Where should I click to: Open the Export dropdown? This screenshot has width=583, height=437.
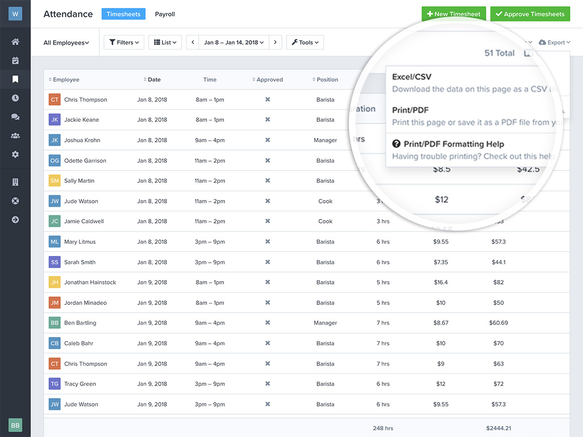(x=554, y=42)
